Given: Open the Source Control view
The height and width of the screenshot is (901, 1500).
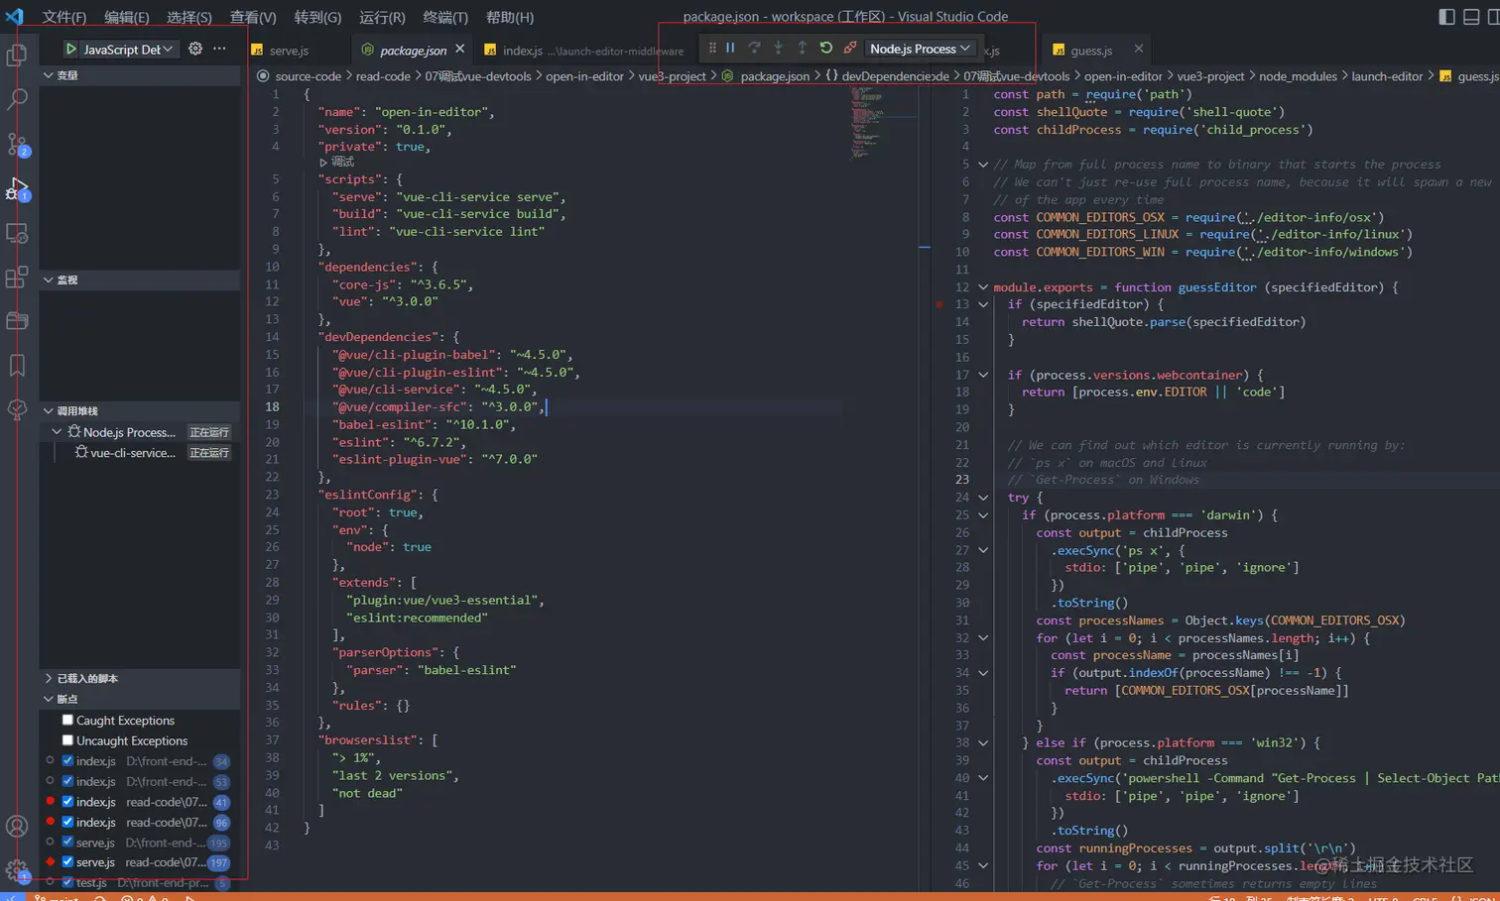Looking at the screenshot, I should pyautogui.click(x=17, y=144).
